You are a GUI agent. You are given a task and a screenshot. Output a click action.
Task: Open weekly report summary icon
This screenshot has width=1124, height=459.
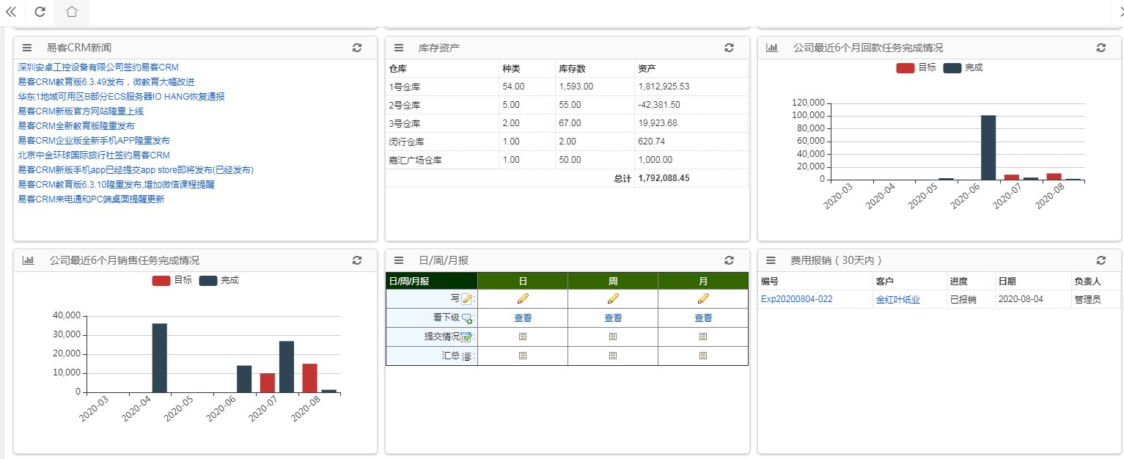613,356
